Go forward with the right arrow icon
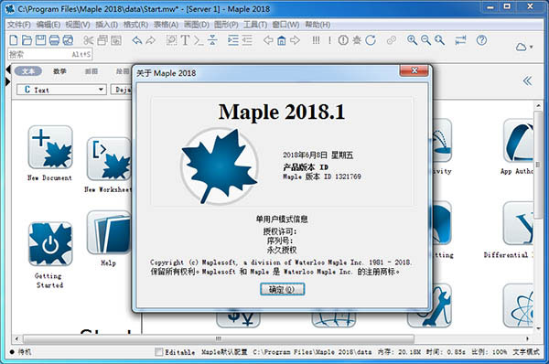The image size is (549, 364). pos(296,40)
